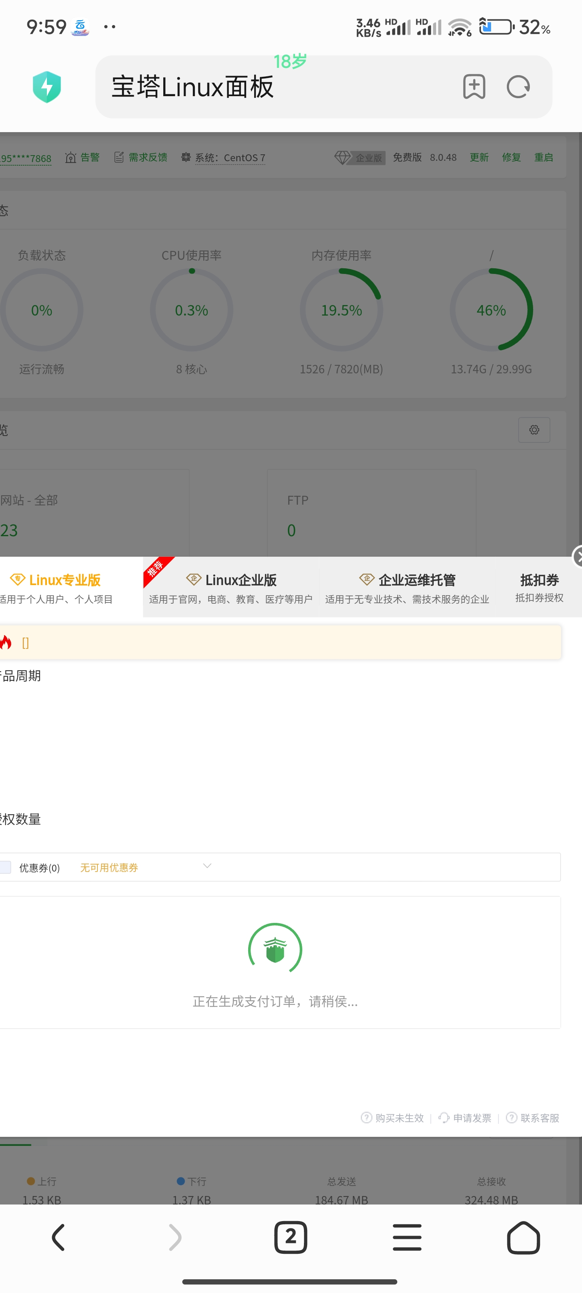Open the browser hamburger menu
582x1293 pixels.
click(x=407, y=1237)
